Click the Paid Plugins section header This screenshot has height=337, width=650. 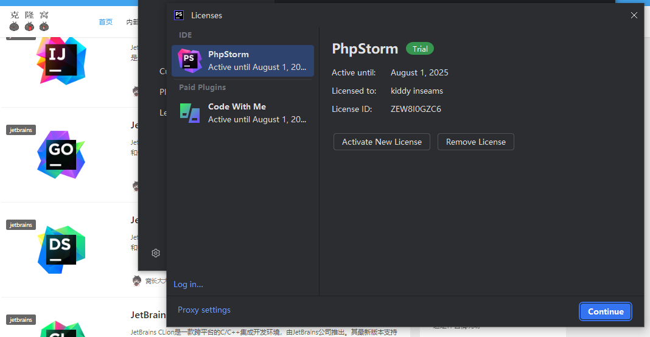point(202,87)
